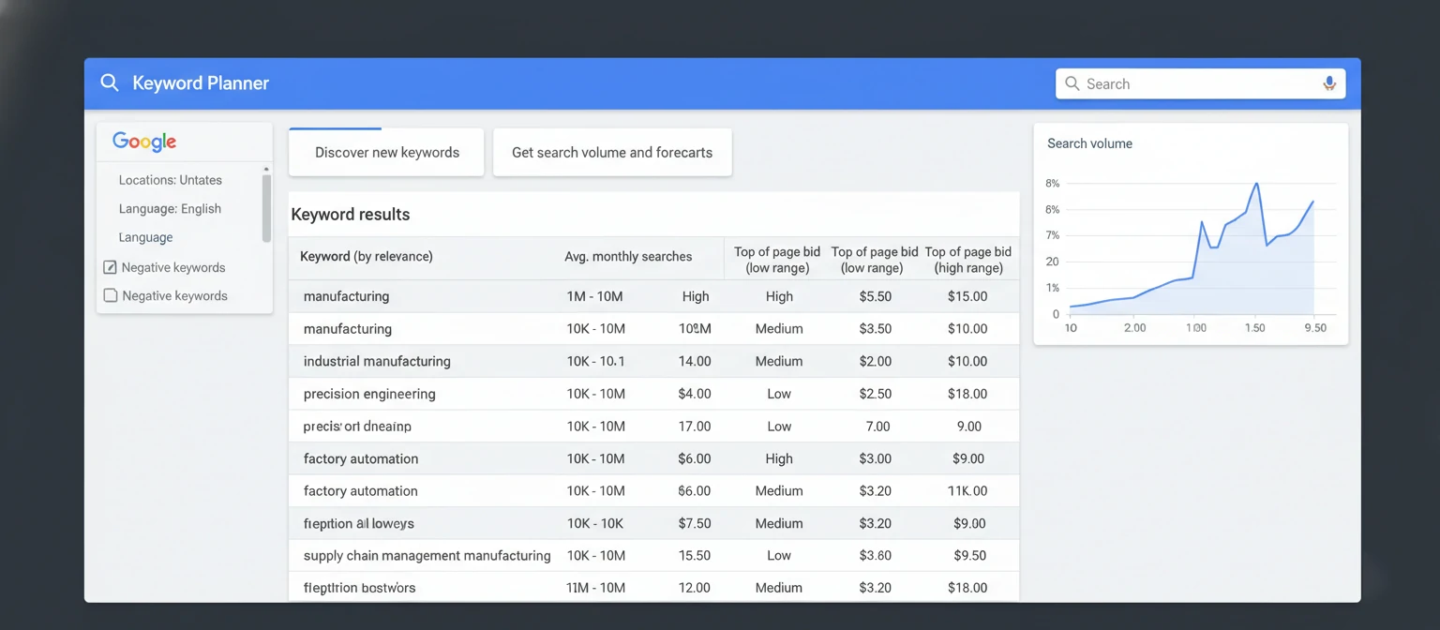This screenshot has height=630, width=1440.
Task: Select the Discover new keywords tab
Action: (385, 152)
